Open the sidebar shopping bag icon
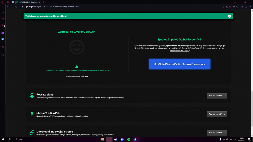Viewport: 253px width, 142px height. pyautogui.click(x=3, y=19)
